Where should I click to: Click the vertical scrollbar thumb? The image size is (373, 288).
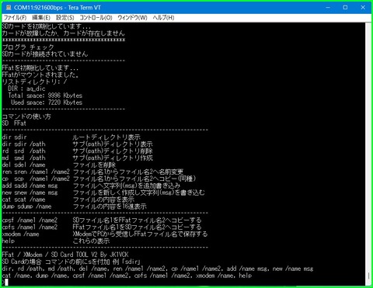pyautogui.click(x=368, y=276)
